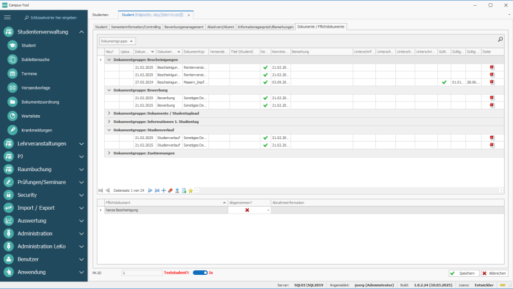513x289 pixels.
Task: Add new record with plus icon
Action: click(x=163, y=191)
